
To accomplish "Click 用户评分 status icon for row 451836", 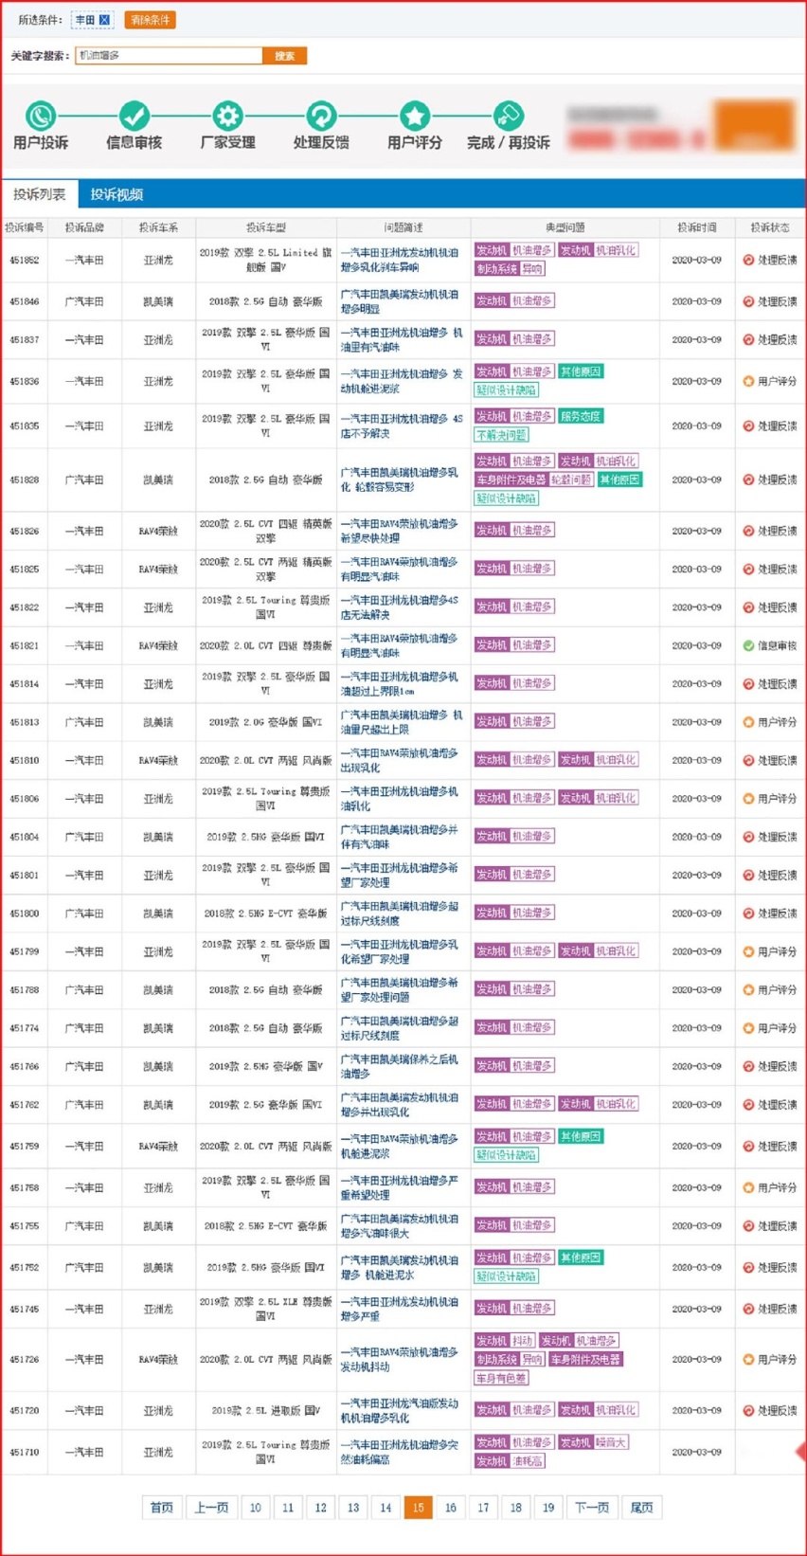I will (748, 381).
